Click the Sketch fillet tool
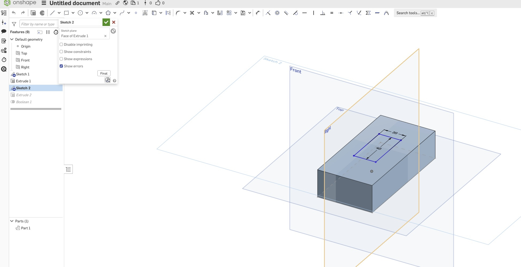521x267 pixels. [x=178, y=13]
